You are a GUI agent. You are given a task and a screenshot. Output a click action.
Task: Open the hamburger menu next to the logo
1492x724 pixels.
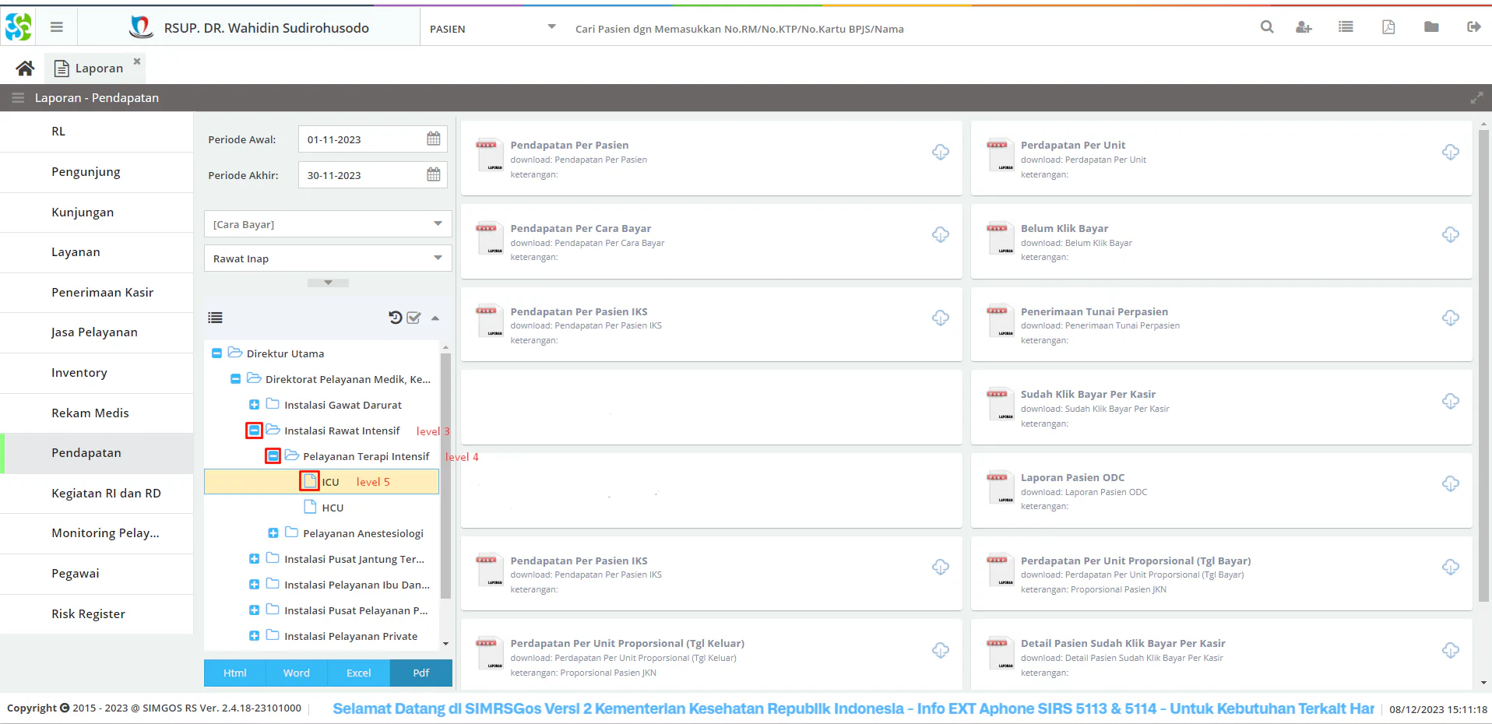(56, 27)
